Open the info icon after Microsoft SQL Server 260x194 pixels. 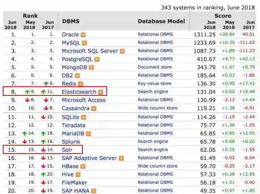click(122, 51)
